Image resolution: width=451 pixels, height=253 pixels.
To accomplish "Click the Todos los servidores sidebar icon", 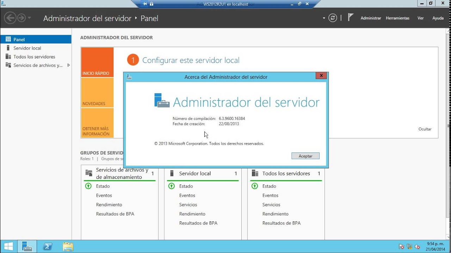I will click(8, 57).
